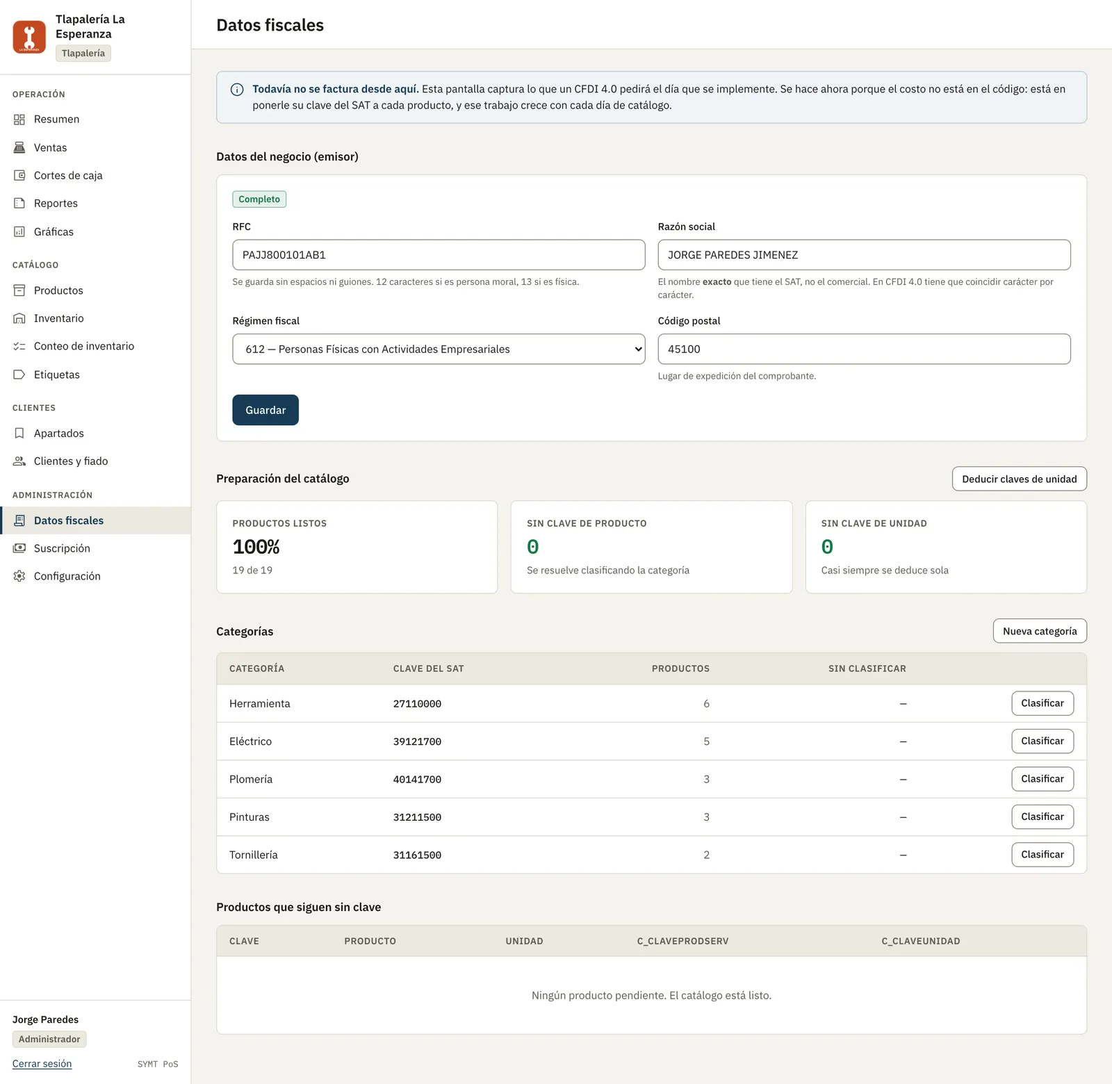Open Productos menu item
Screen dimensions: 1112x1084
click(95, 290)
